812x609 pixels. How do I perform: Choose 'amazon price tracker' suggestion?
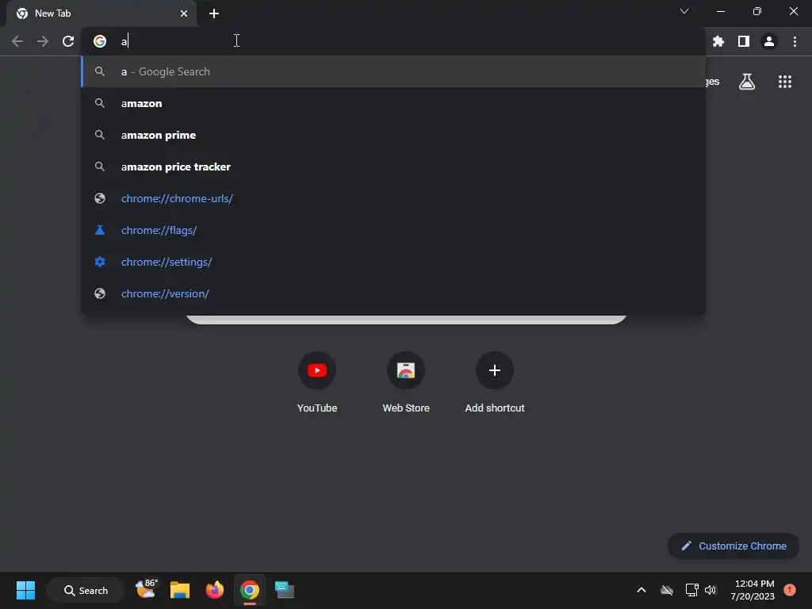point(393,167)
